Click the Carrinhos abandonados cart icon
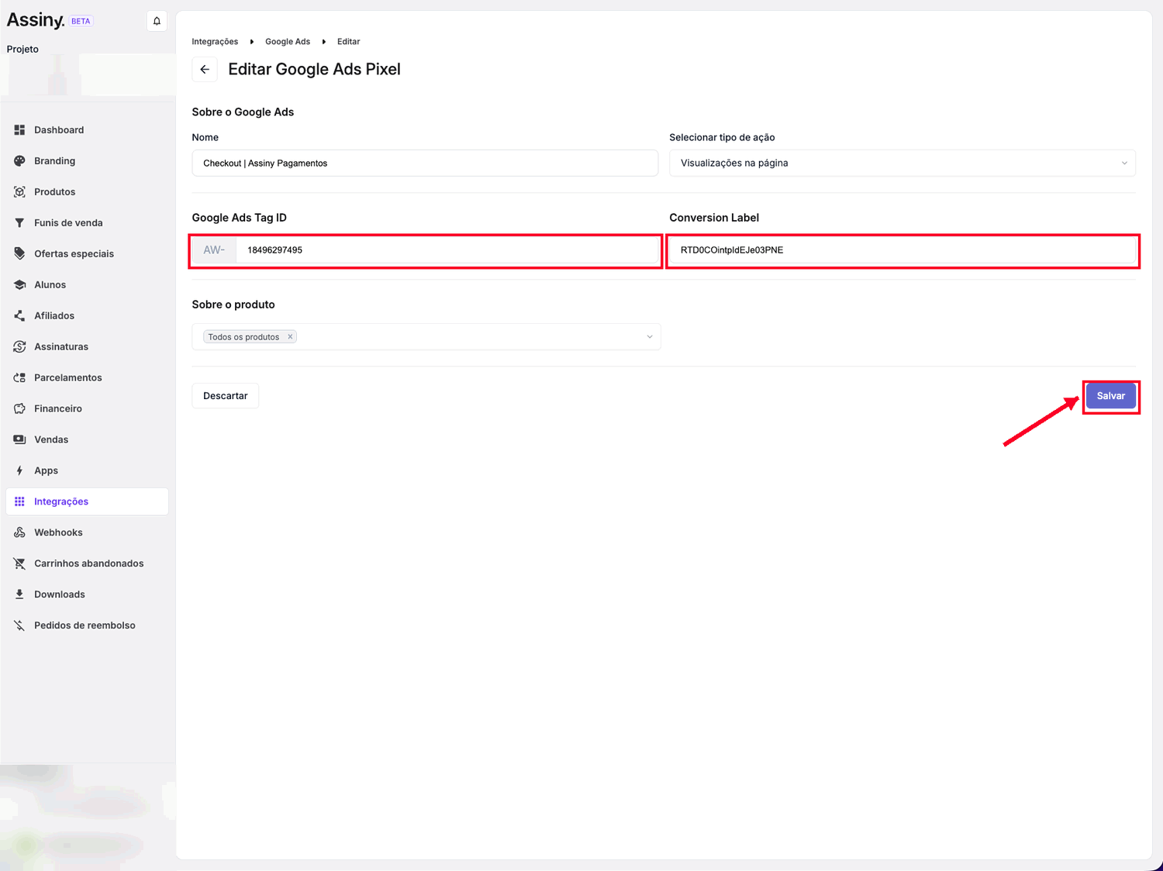The height and width of the screenshot is (871, 1163). [x=19, y=564]
